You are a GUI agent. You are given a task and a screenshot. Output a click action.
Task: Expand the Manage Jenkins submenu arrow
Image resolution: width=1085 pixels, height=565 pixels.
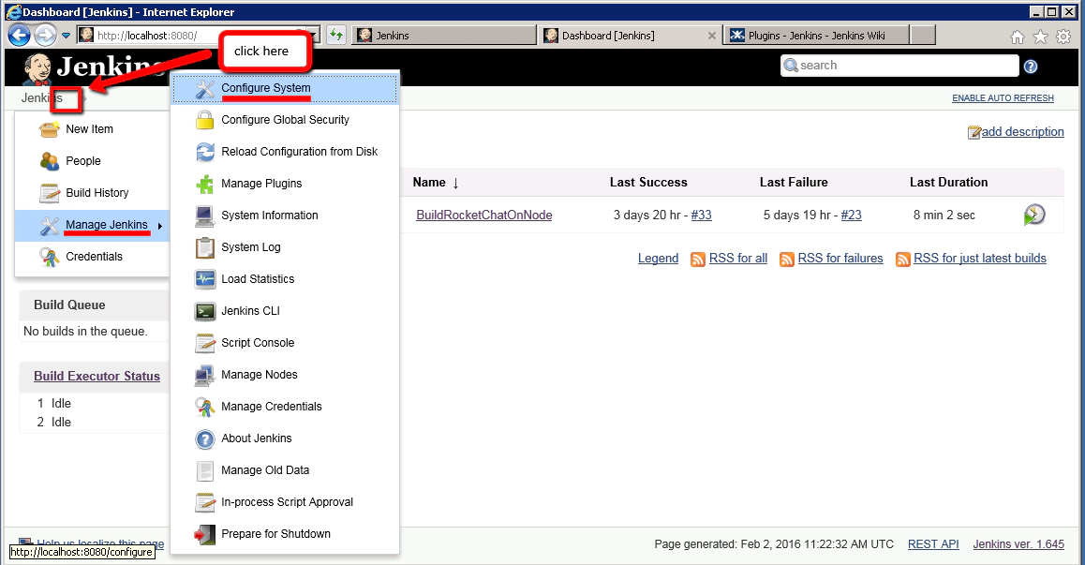161,225
